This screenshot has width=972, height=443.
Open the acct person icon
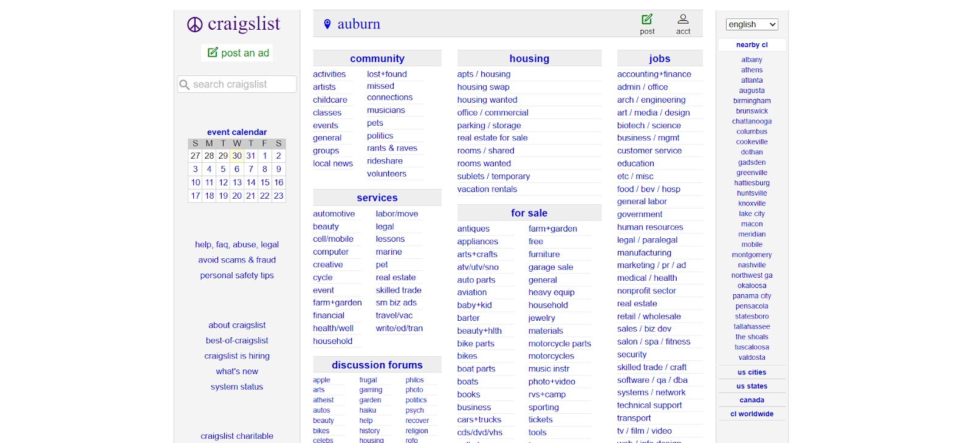[683, 19]
